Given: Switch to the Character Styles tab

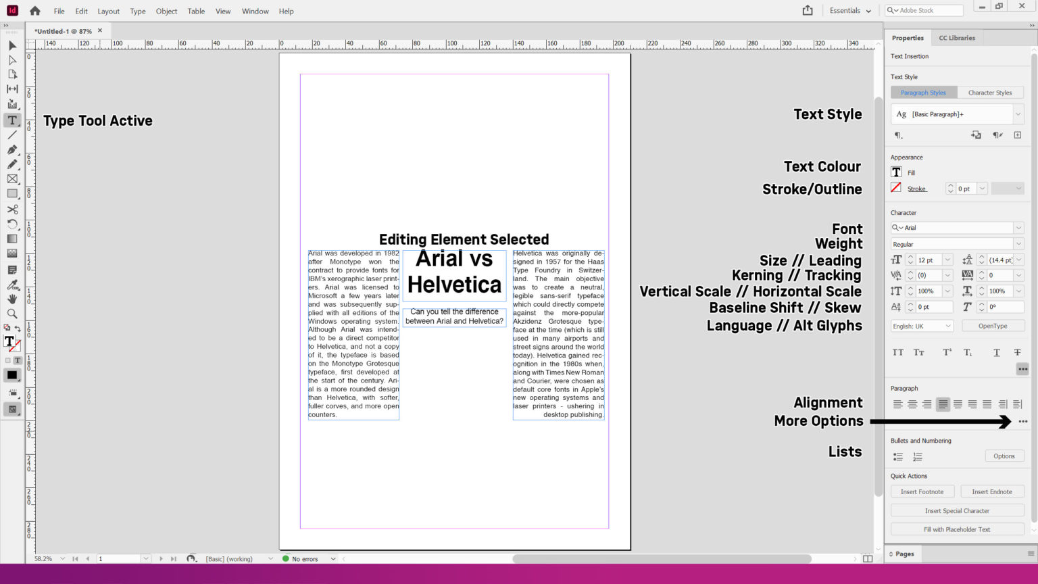Looking at the screenshot, I should (991, 92).
